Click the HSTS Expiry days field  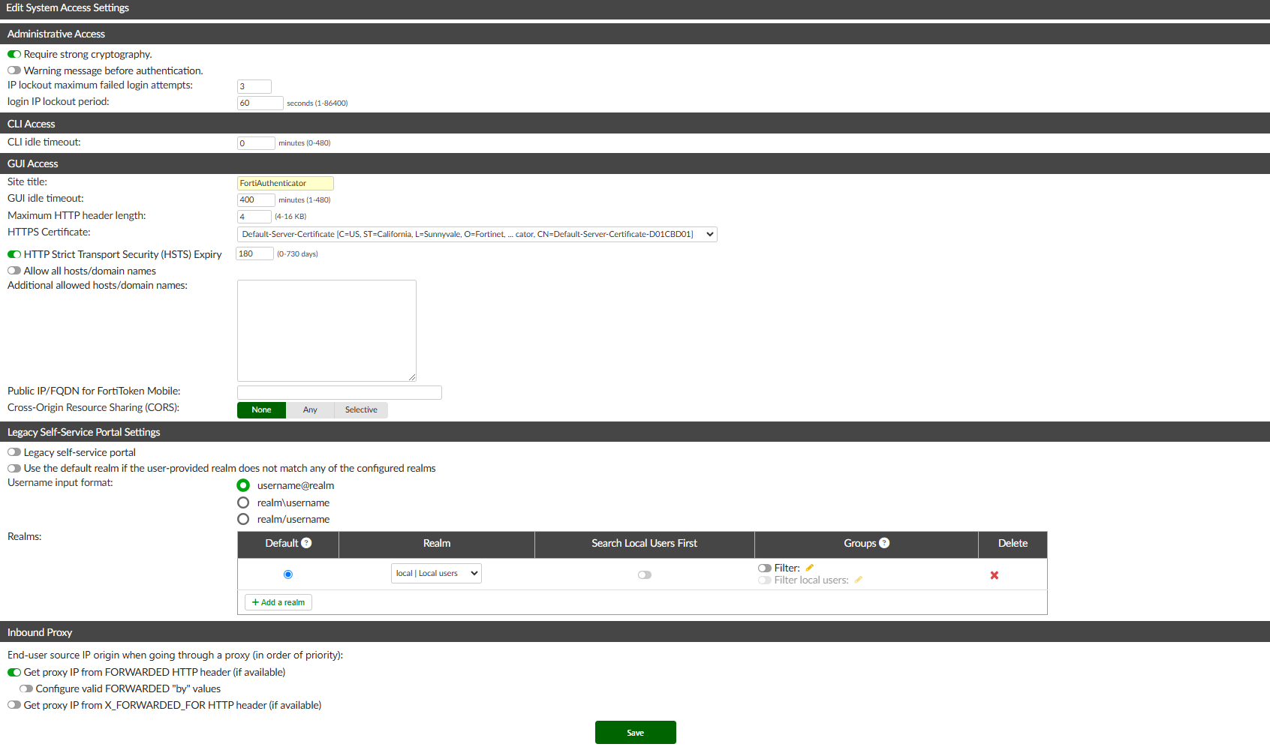pos(254,253)
